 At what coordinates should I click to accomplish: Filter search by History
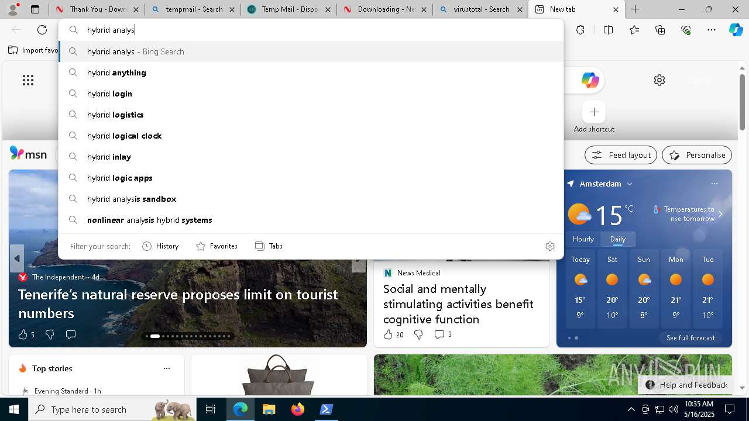160,246
